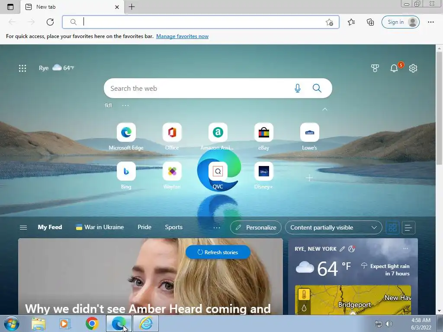Open page settings gear icon

click(x=413, y=68)
